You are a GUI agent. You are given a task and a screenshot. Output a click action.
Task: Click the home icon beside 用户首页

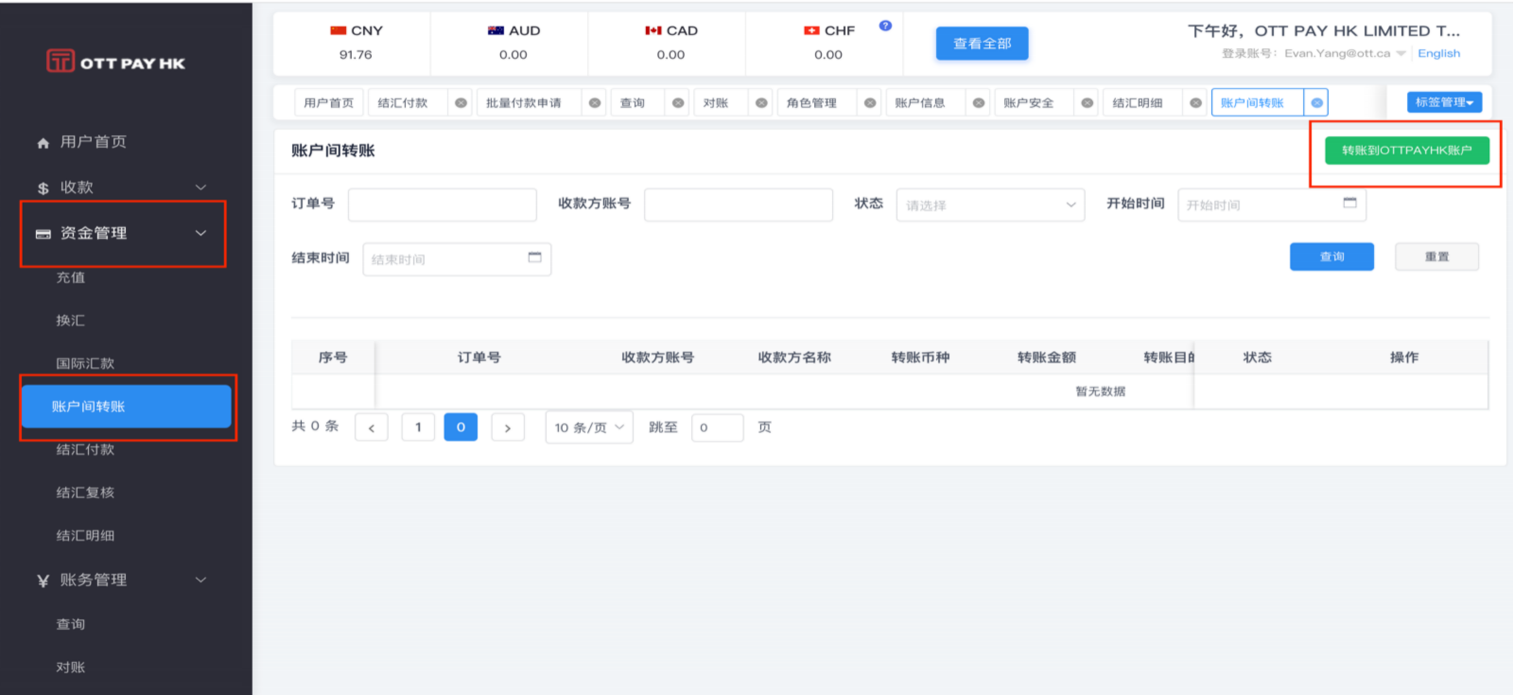pos(43,143)
